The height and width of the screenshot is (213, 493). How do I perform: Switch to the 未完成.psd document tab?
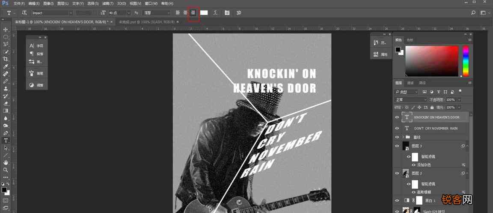(147, 22)
